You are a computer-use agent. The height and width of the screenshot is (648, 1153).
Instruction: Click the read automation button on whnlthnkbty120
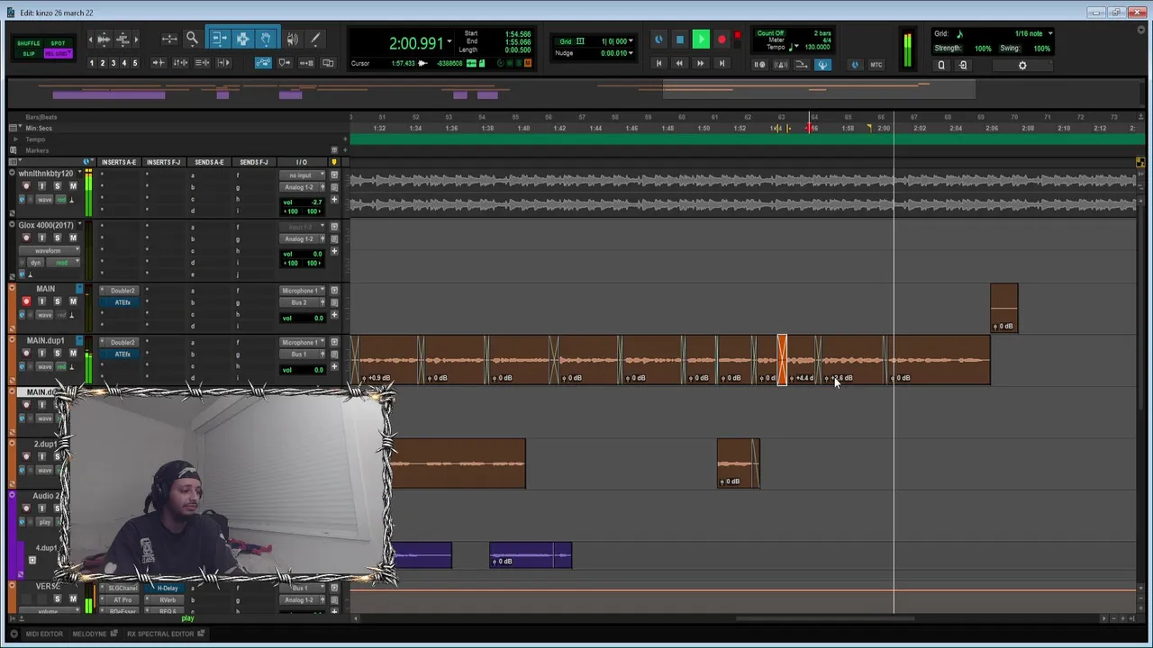coord(62,199)
